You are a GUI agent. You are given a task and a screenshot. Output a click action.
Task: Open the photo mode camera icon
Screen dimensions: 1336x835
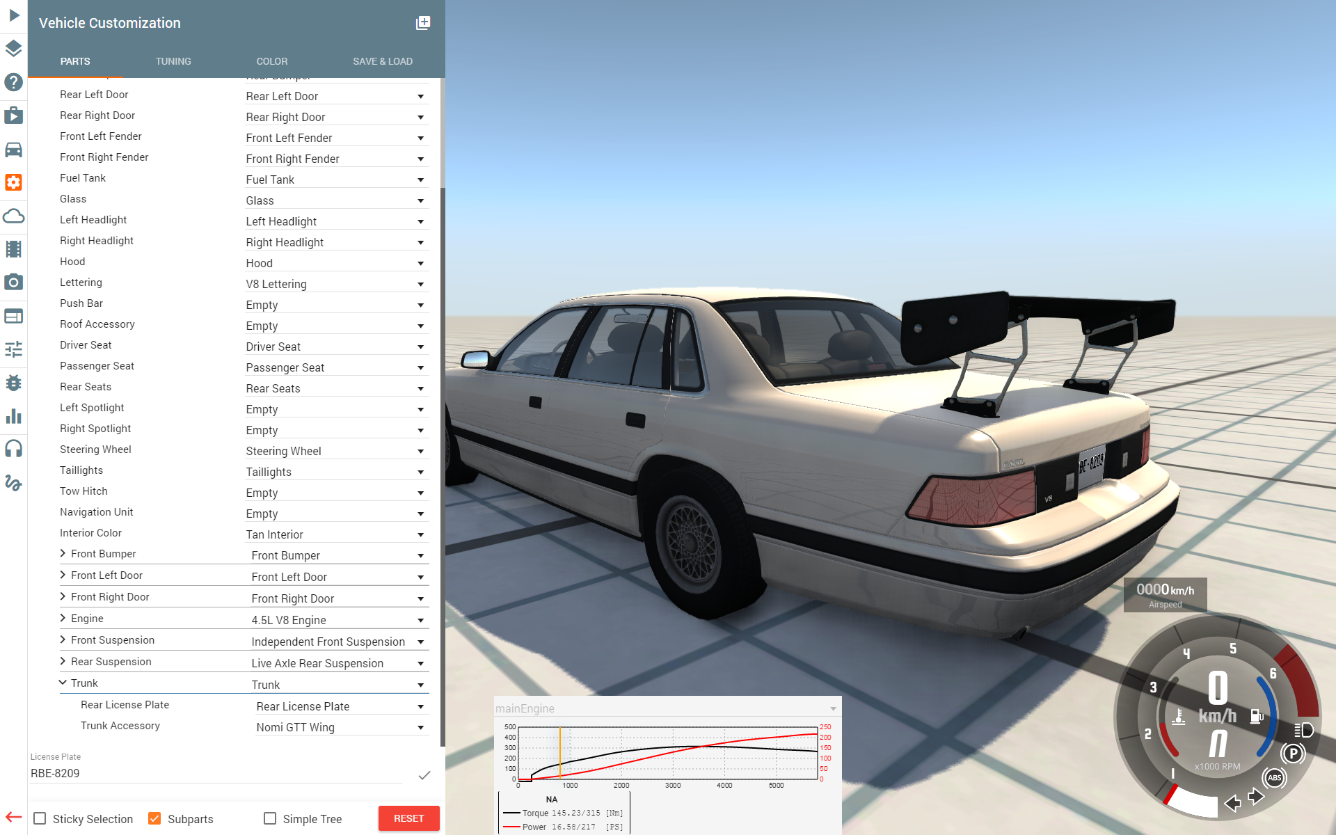(14, 283)
